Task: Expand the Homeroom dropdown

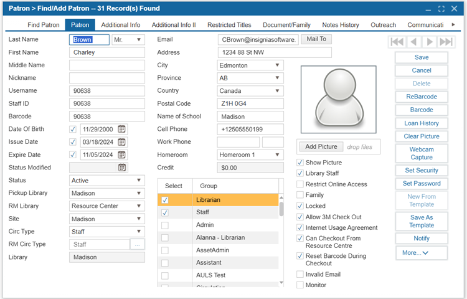Action: click(x=250, y=155)
